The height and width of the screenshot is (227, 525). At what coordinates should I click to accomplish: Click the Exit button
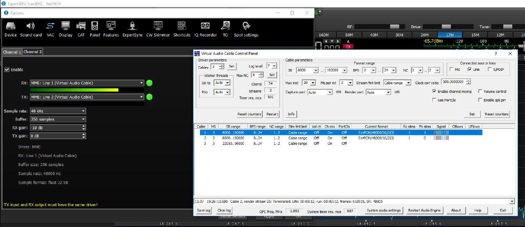click(503, 210)
